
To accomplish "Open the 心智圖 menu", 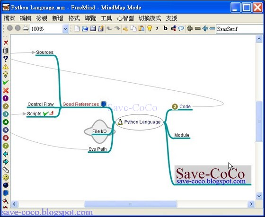I will [125, 18].
